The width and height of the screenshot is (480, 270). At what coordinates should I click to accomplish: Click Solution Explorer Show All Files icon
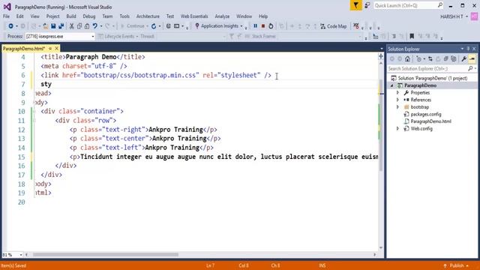coord(453,58)
